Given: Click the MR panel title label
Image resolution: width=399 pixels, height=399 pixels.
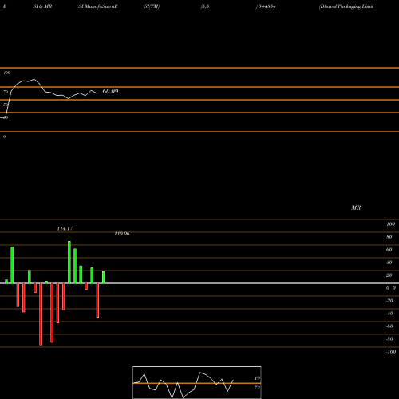Looking at the screenshot, I should tap(356, 207).
